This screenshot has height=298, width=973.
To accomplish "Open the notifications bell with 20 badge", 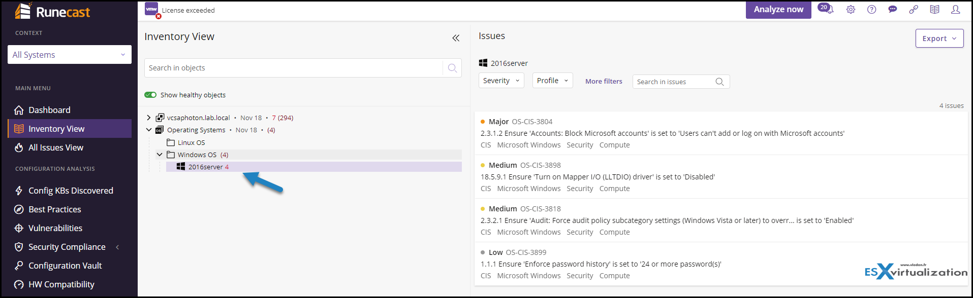I will tap(826, 9).
